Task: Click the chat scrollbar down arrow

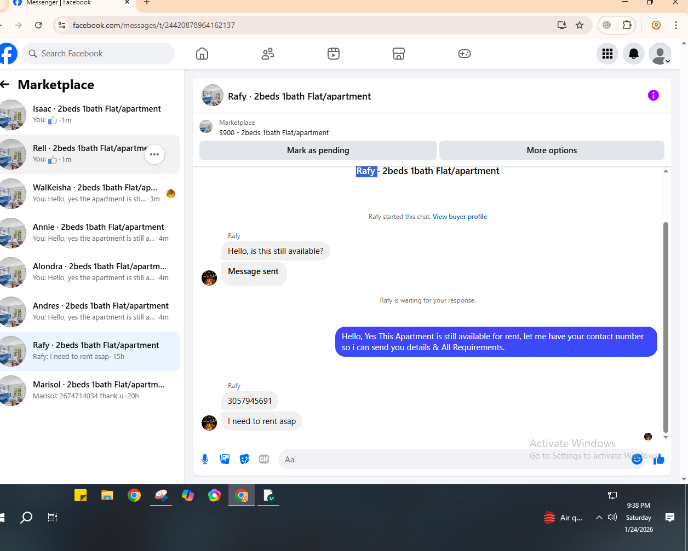Action: 666,437
